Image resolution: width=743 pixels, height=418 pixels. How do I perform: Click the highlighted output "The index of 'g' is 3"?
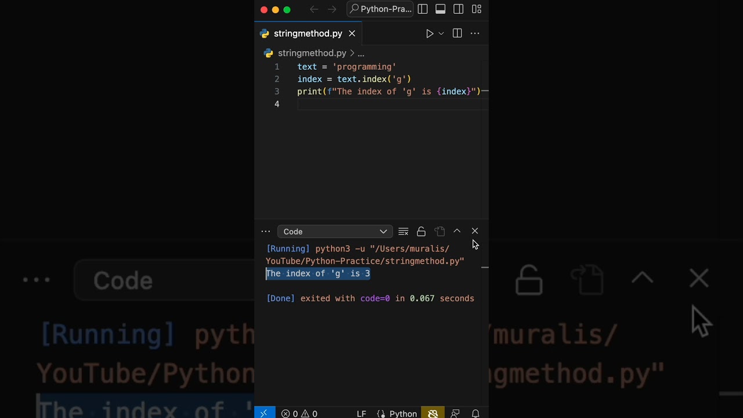(x=318, y=273)
